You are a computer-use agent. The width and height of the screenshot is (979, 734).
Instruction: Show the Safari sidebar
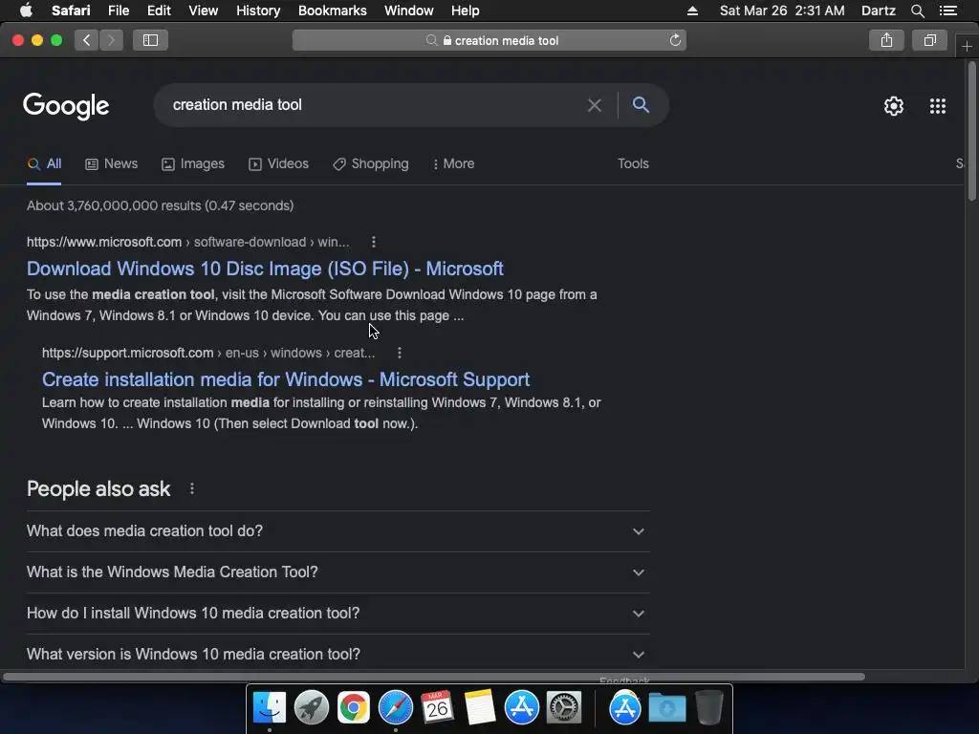tap(150, 40)
